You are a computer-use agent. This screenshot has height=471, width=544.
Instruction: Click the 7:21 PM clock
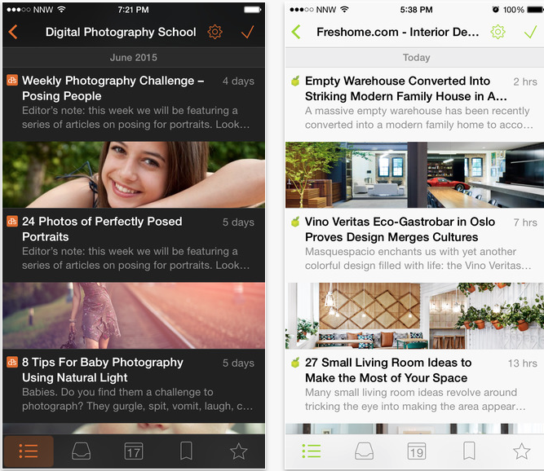tap(133, 10)
